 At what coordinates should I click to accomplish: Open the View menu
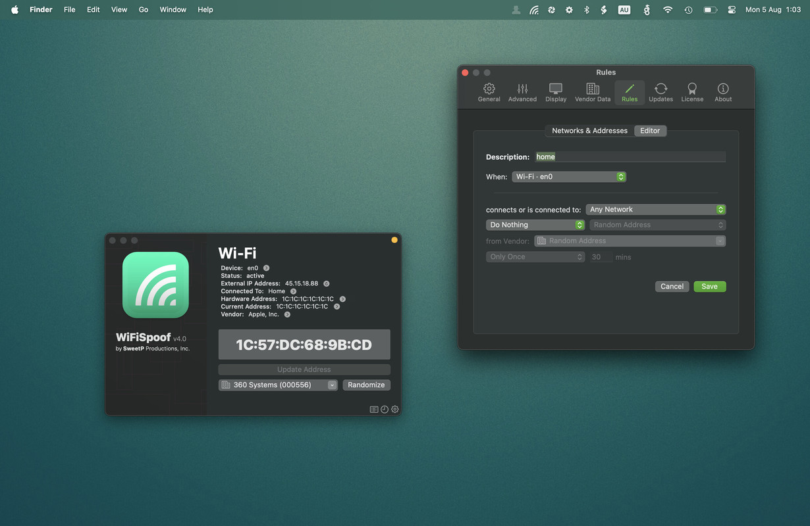click(x=119, y=10)
